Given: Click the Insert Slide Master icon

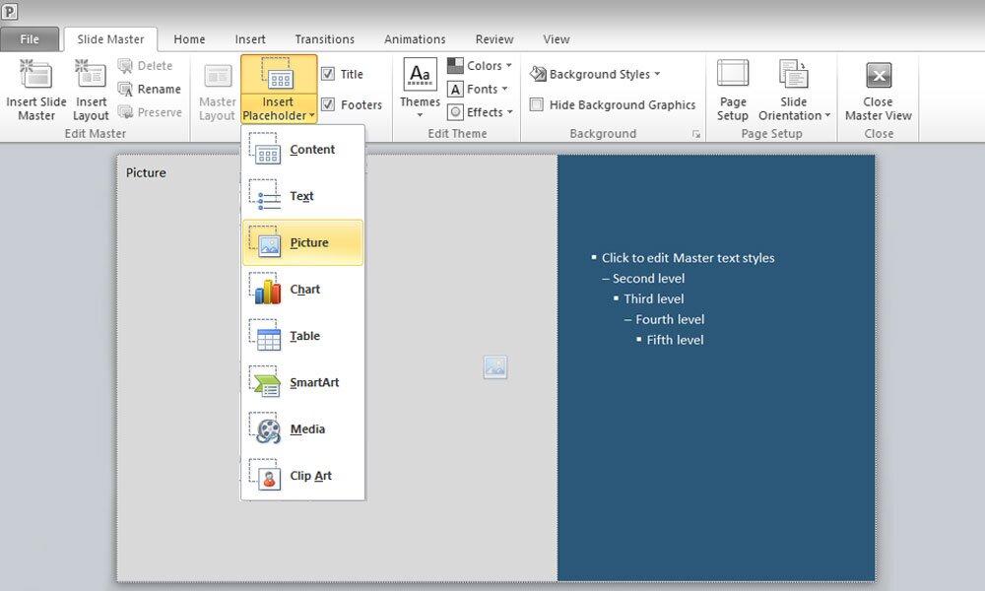Looking at the screenshot, I should [x=36, y=77].
